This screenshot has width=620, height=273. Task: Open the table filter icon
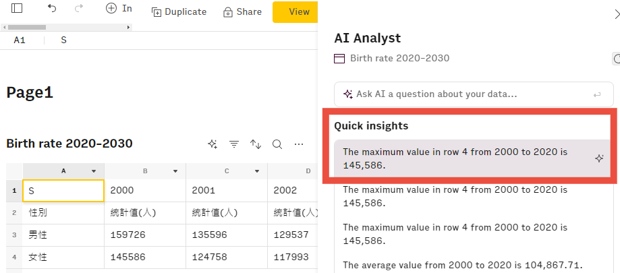pos(234,144)
